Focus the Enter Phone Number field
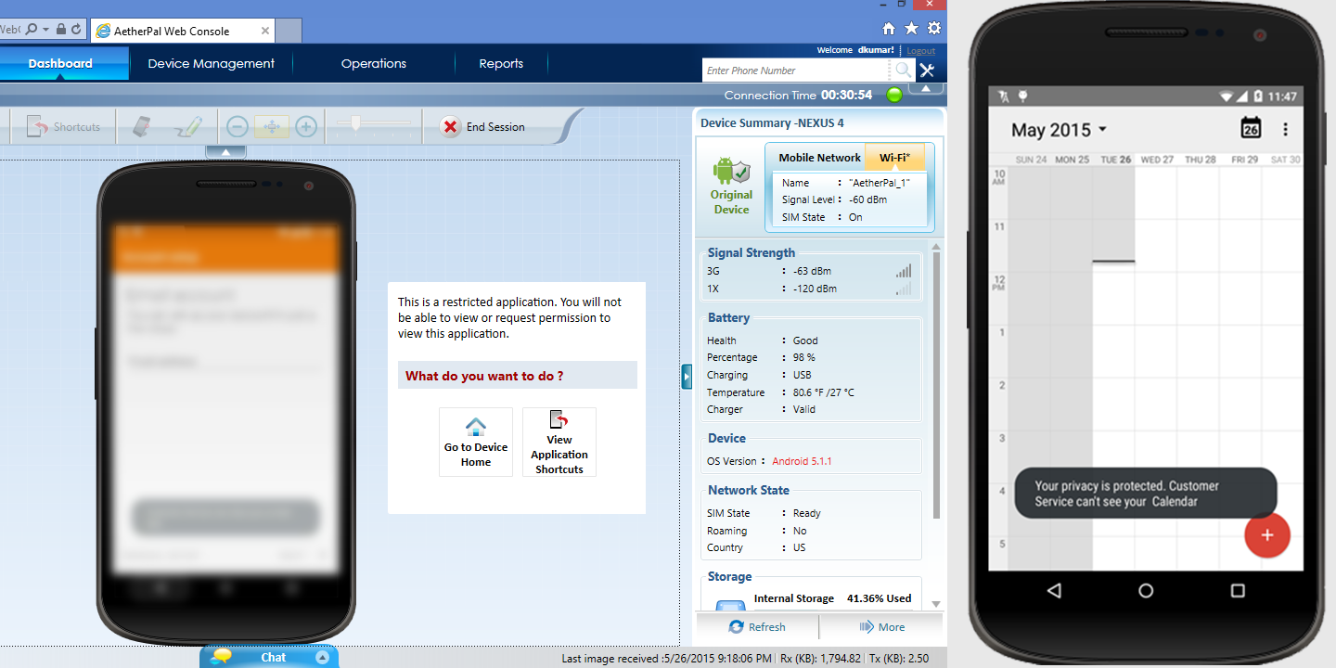Viewport: 1336px width, 668px height. 796,71
